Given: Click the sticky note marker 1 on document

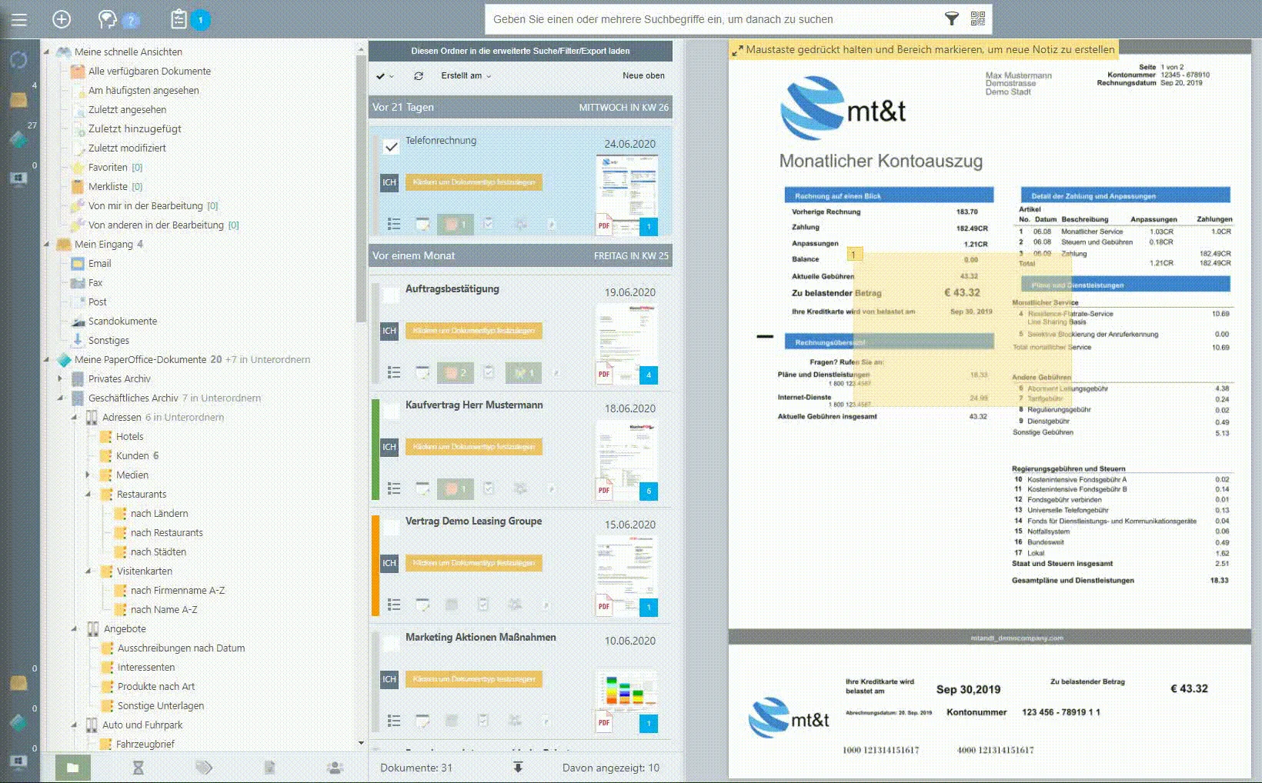Looking at the screenshot, I should pos(853,255).
